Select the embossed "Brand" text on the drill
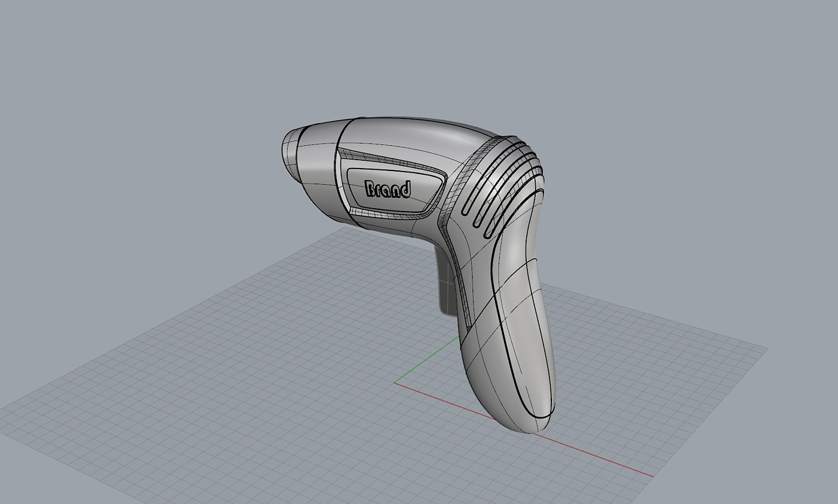This screenshot has width=838, height=504. pos(388,190)
